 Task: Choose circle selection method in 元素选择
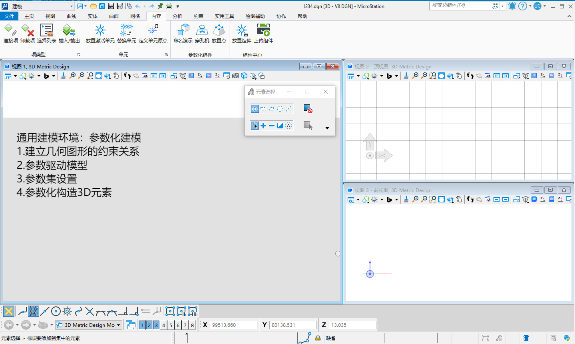pos(280,109)
